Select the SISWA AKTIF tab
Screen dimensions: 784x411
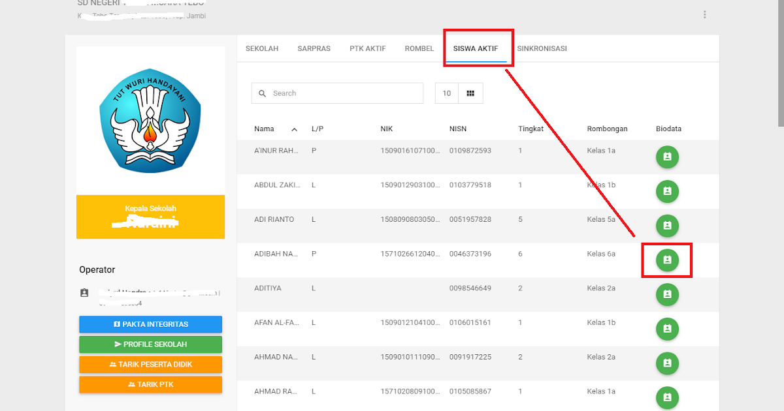[476, 48]
